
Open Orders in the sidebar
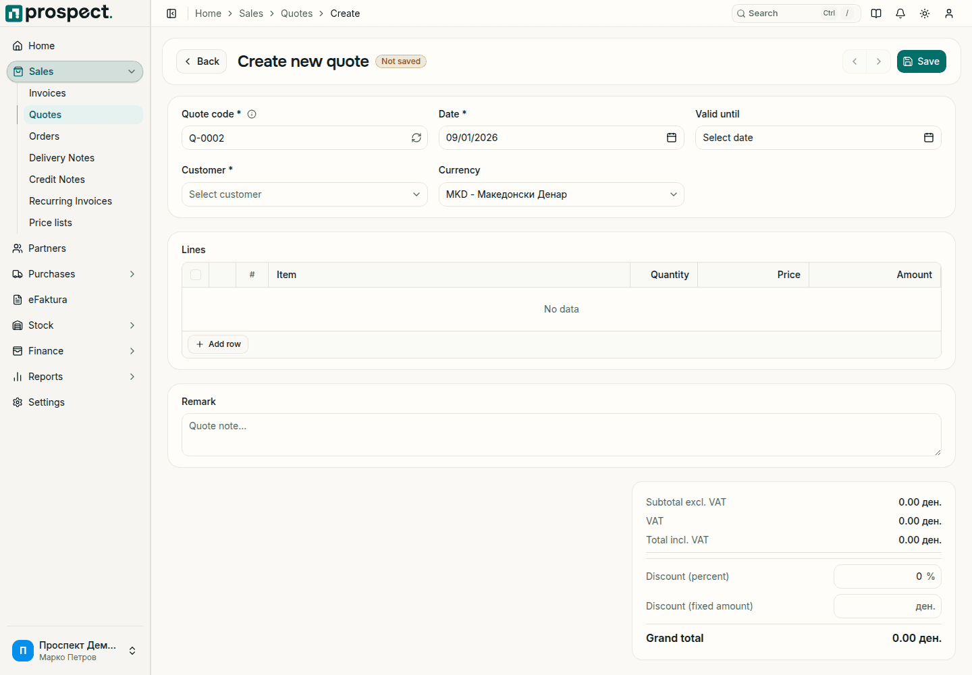[83, 136]
